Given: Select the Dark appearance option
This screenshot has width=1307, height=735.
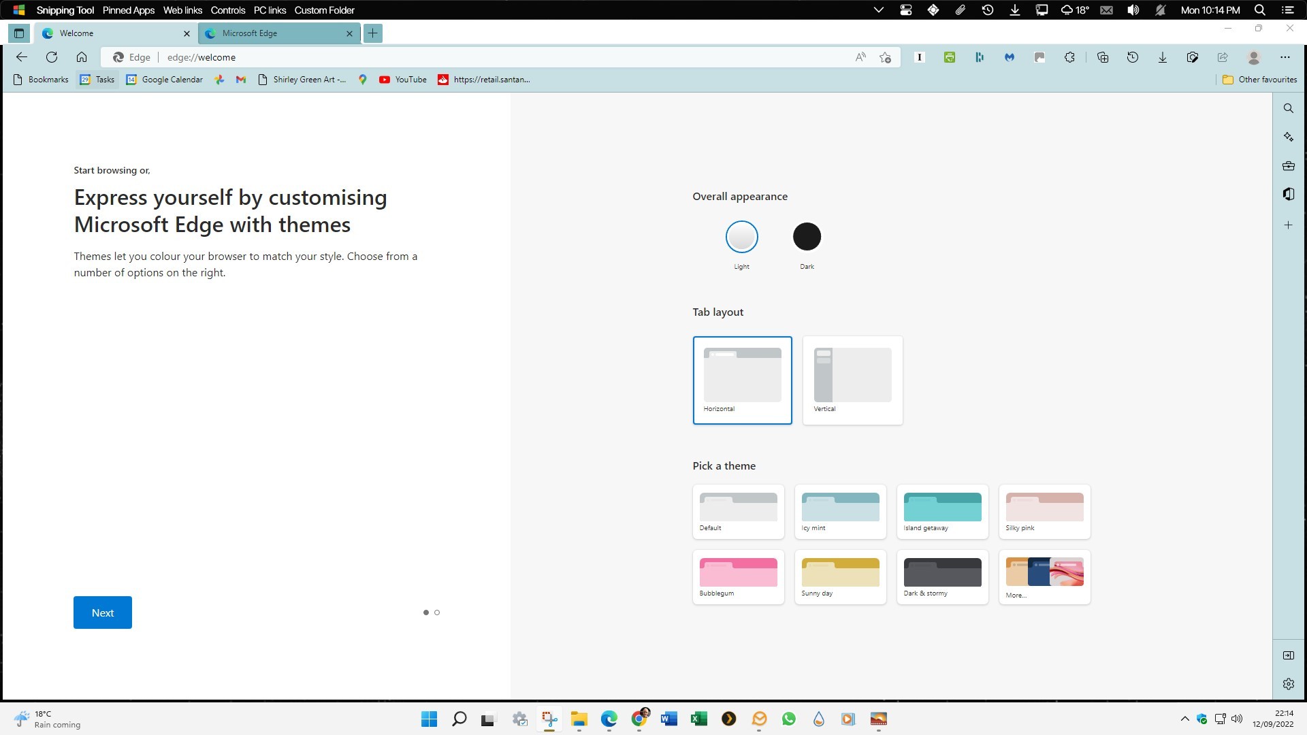Looking at the screenshot, I should point(807,237).
